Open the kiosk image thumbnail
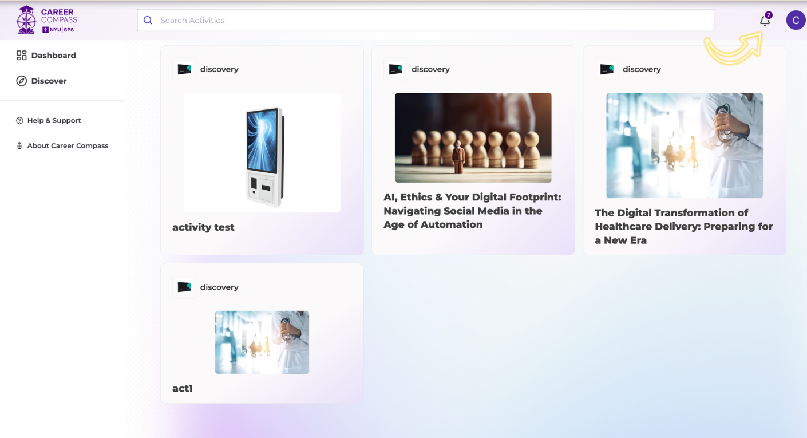This screenshot has width=807, height=438. click(262, 153)
